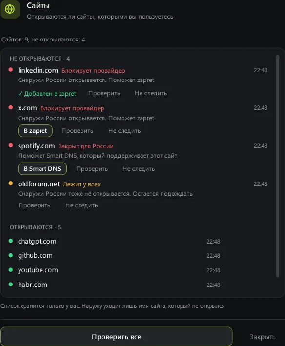
Task: Click red status dot beside spotify.com
Action: point(11,145)
